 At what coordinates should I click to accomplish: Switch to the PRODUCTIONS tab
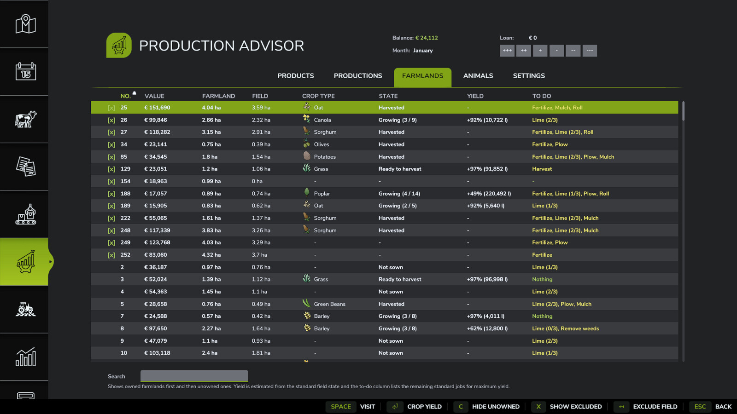pyautogui.click(x=358, y=76)
